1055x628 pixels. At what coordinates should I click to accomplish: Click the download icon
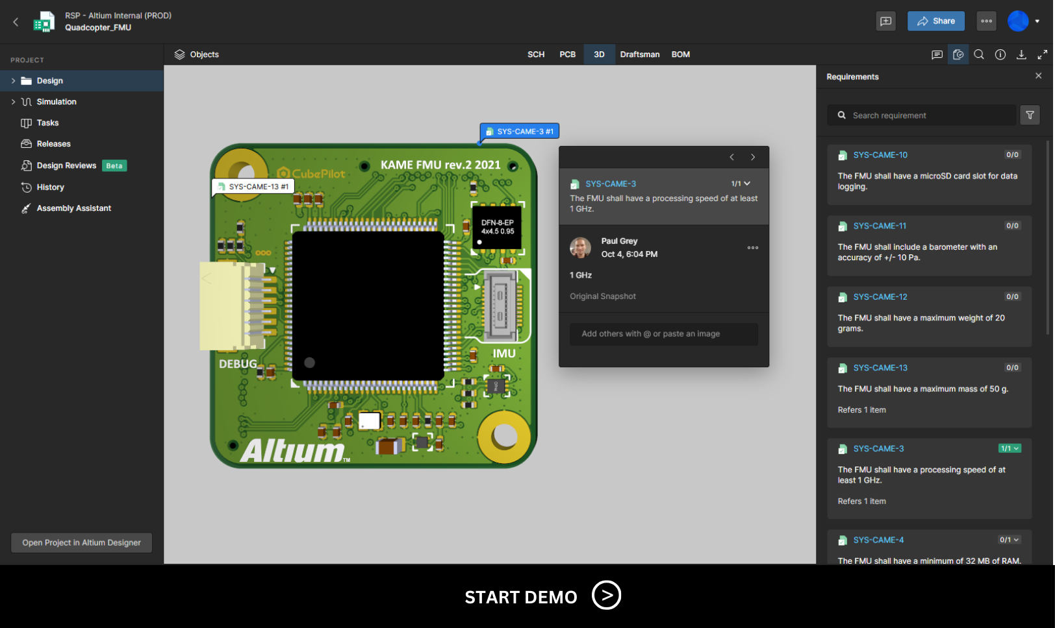[x=1021, y=54]
